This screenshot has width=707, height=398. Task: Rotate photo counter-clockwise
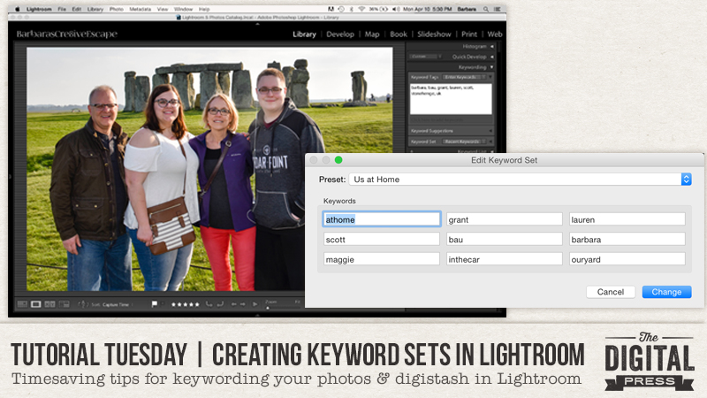click(x=209, y=304)
